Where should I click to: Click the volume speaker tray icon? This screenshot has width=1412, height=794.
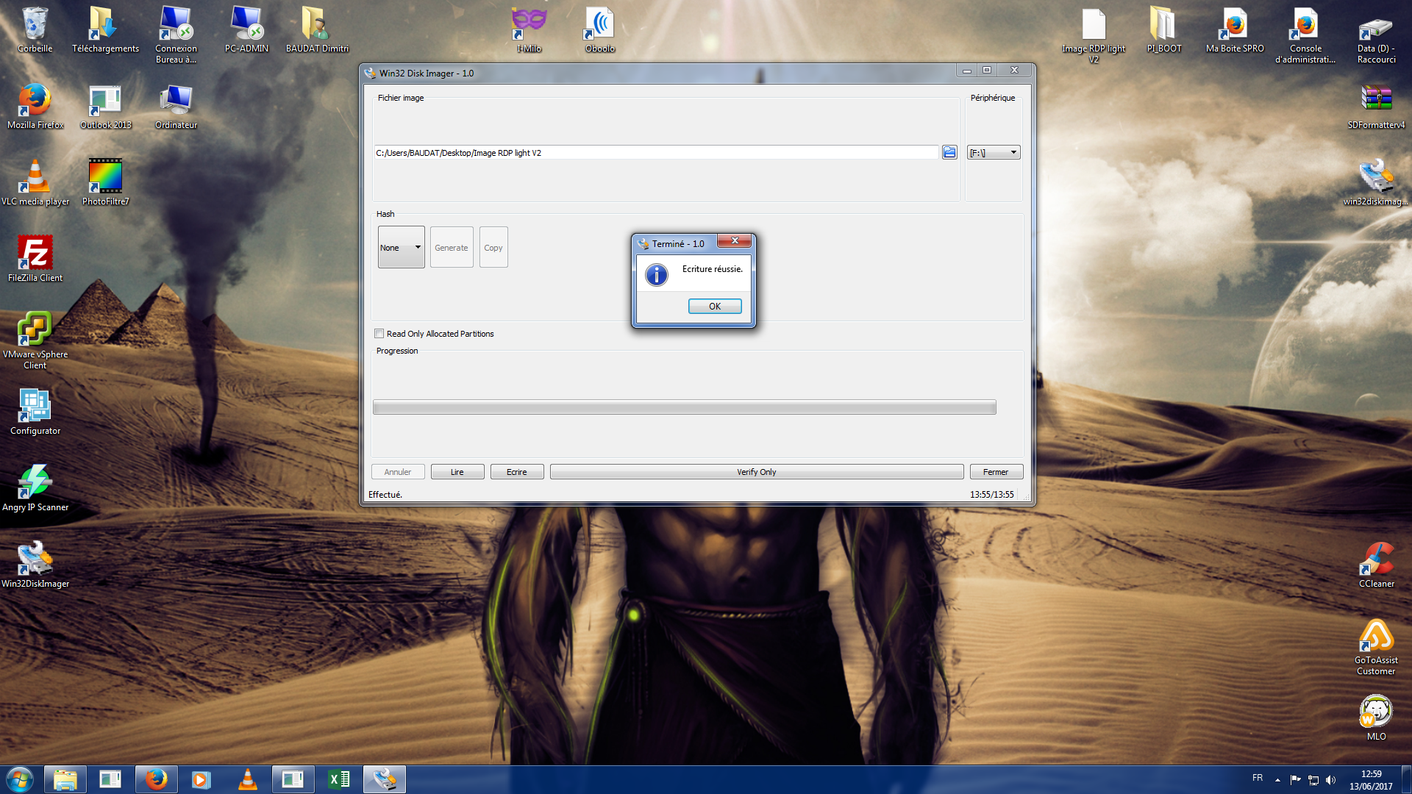click(1330, 780)
